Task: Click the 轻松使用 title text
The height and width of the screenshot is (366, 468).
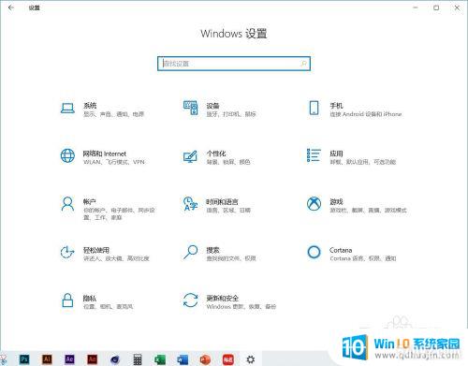Action: pyautogui.click(x=96, y=250)
